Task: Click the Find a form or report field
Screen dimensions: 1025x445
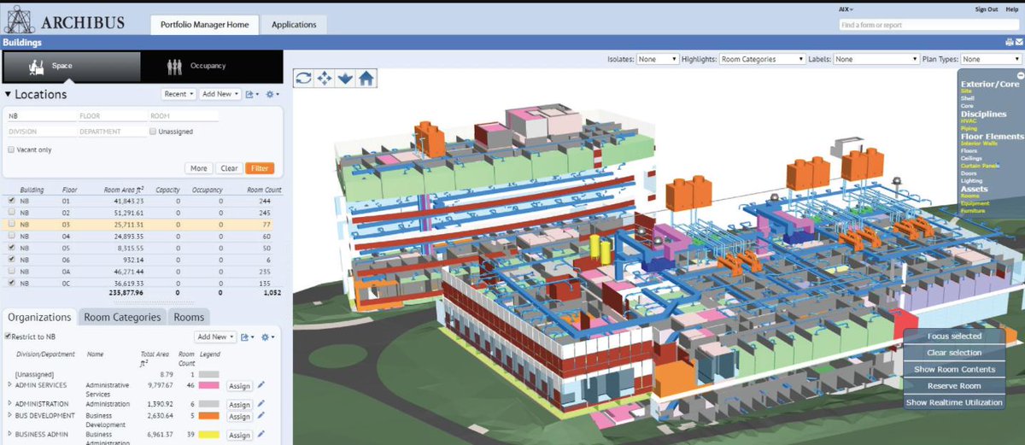Action: [x=928, y=25]
